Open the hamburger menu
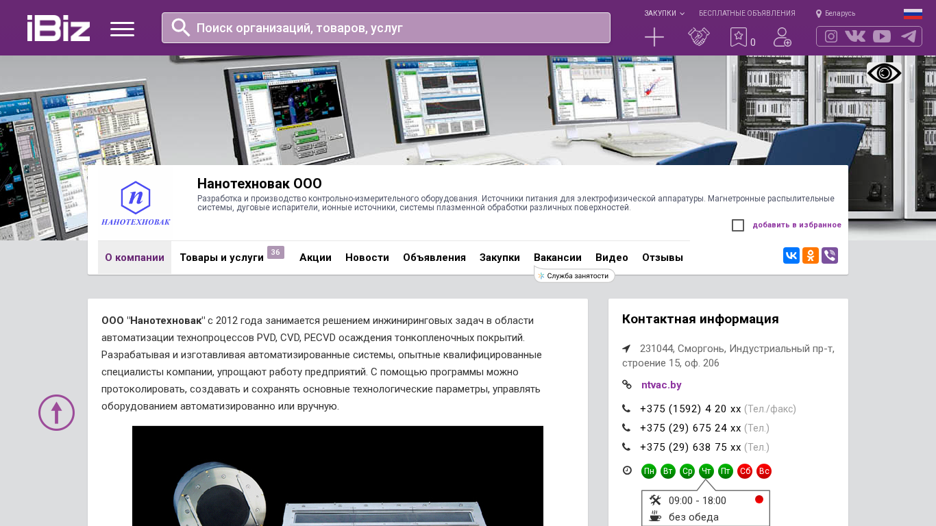This screenshot has height=526, width=936. click(122, 29)
